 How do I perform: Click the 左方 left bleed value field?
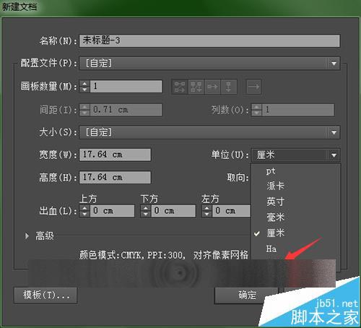[232, 211]
